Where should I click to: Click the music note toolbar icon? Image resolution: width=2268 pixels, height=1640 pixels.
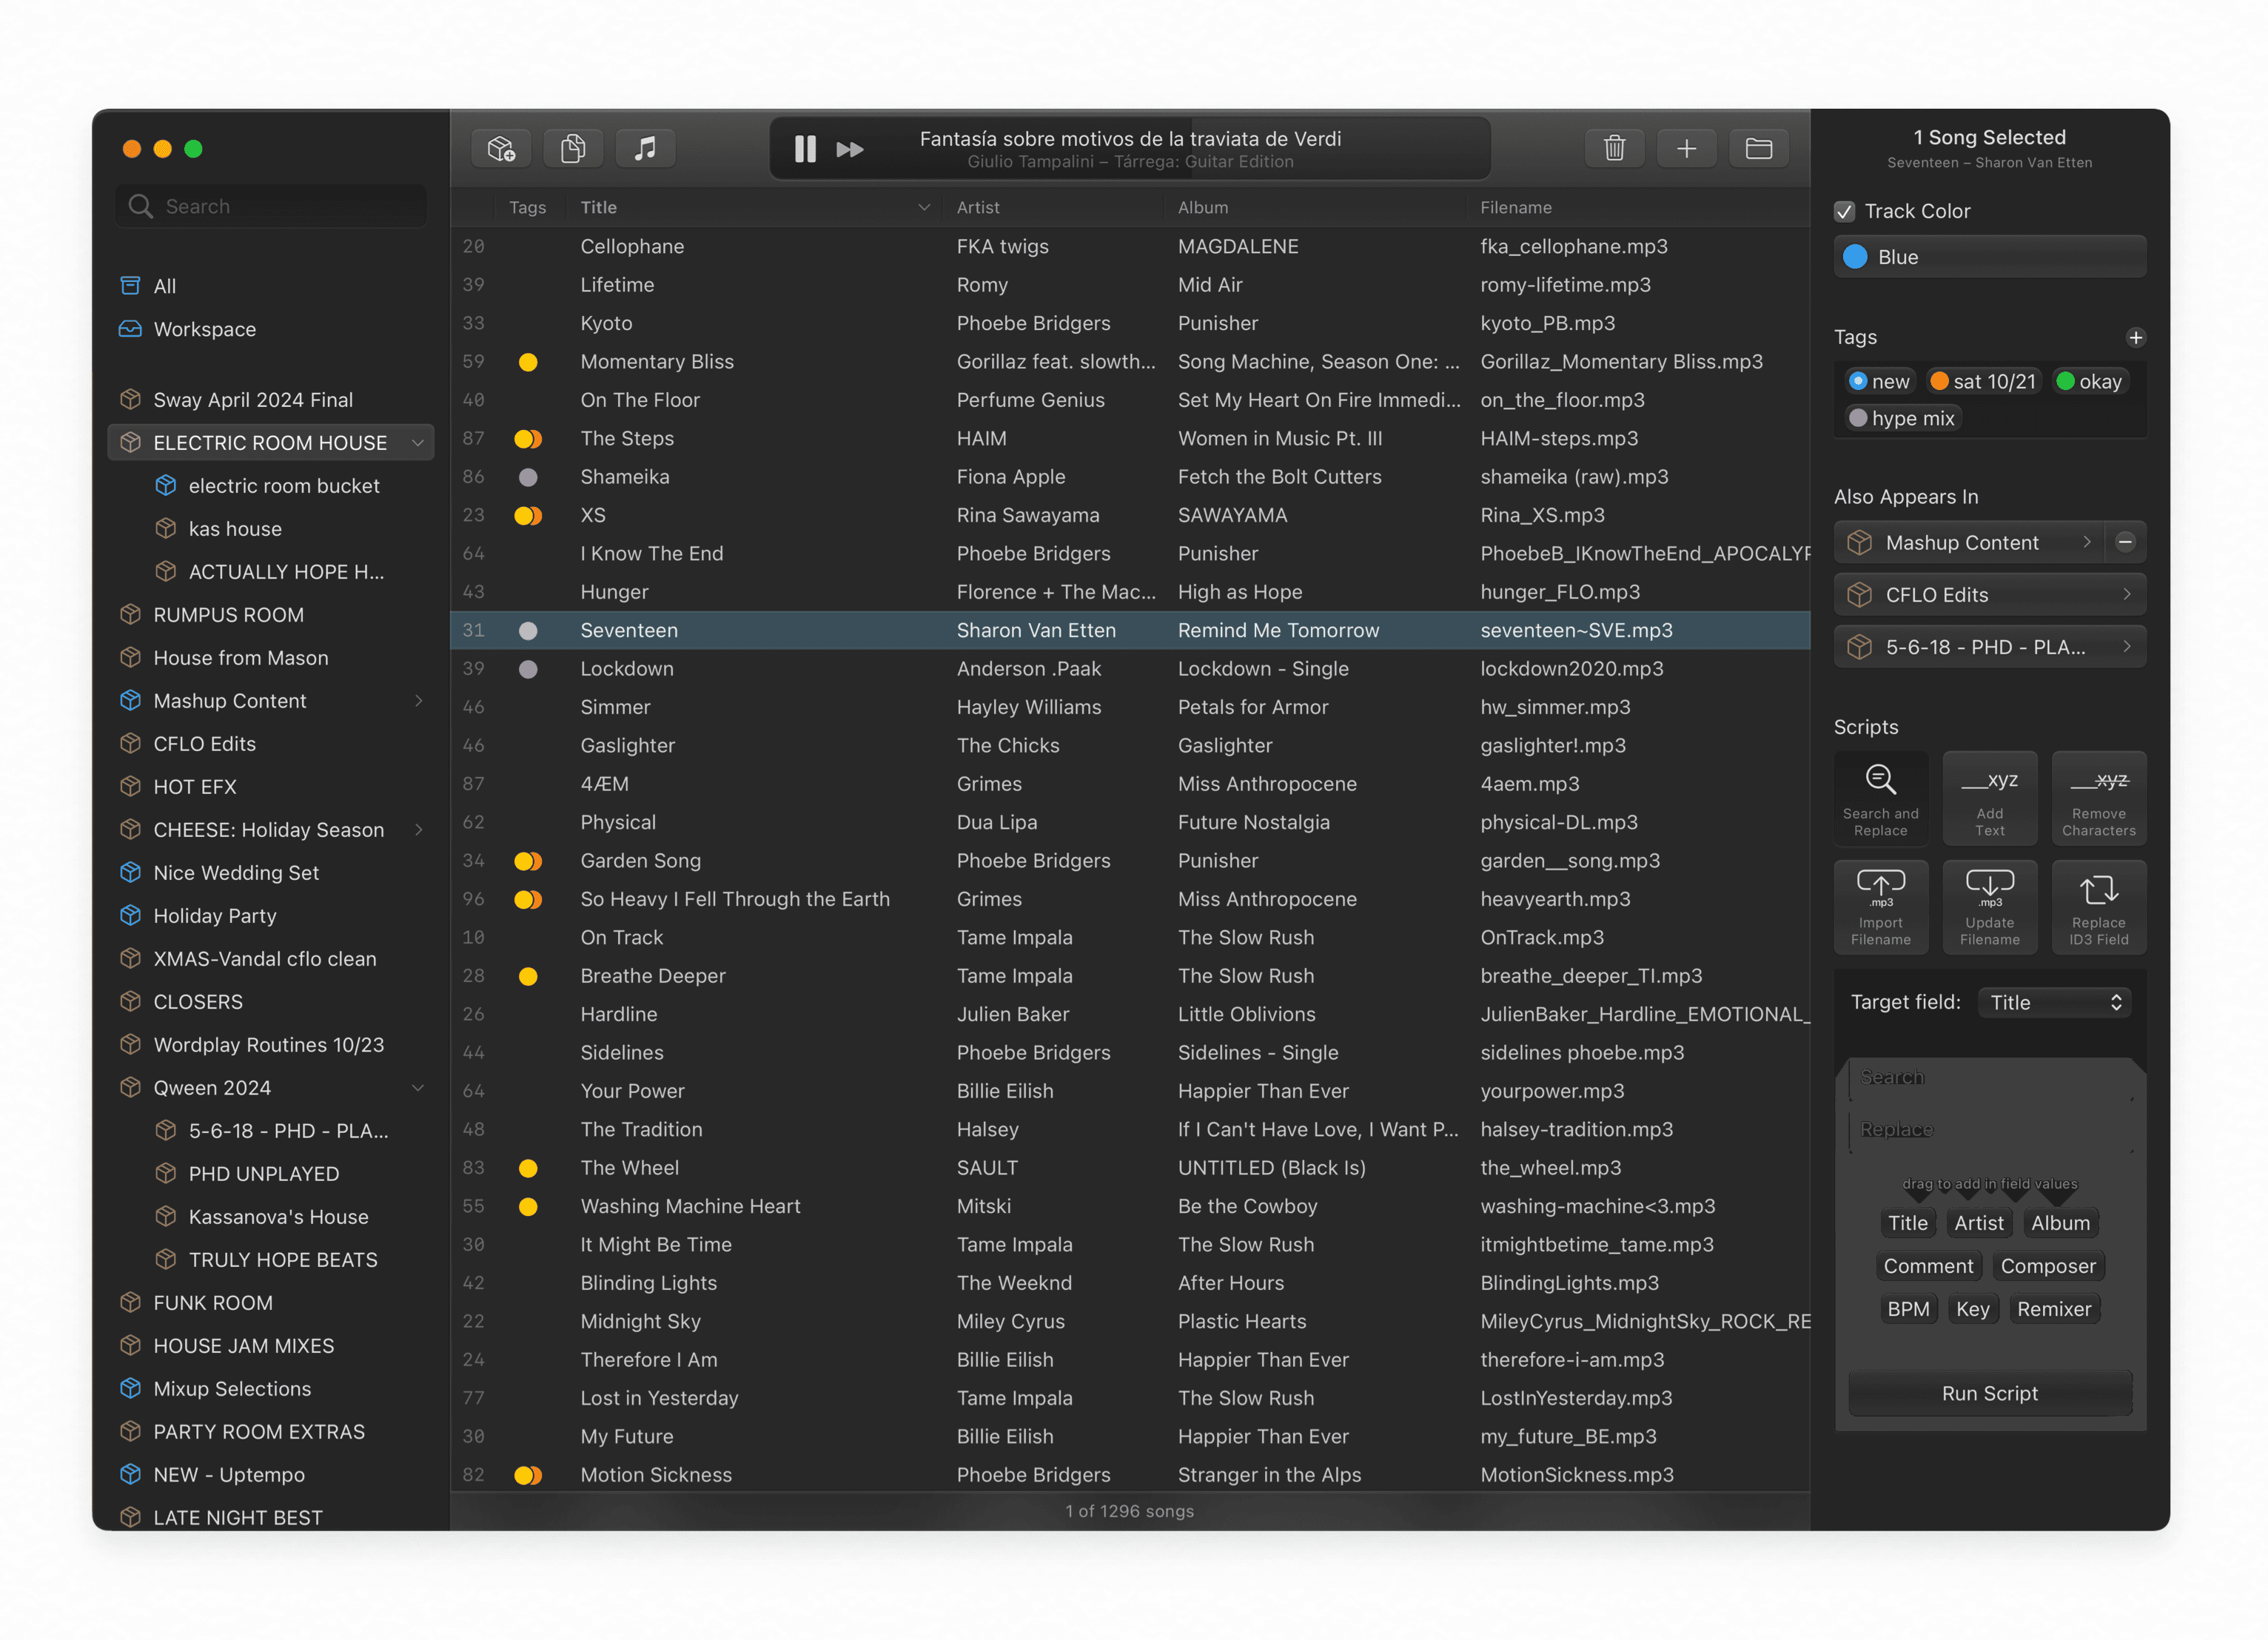coord(645,149)
